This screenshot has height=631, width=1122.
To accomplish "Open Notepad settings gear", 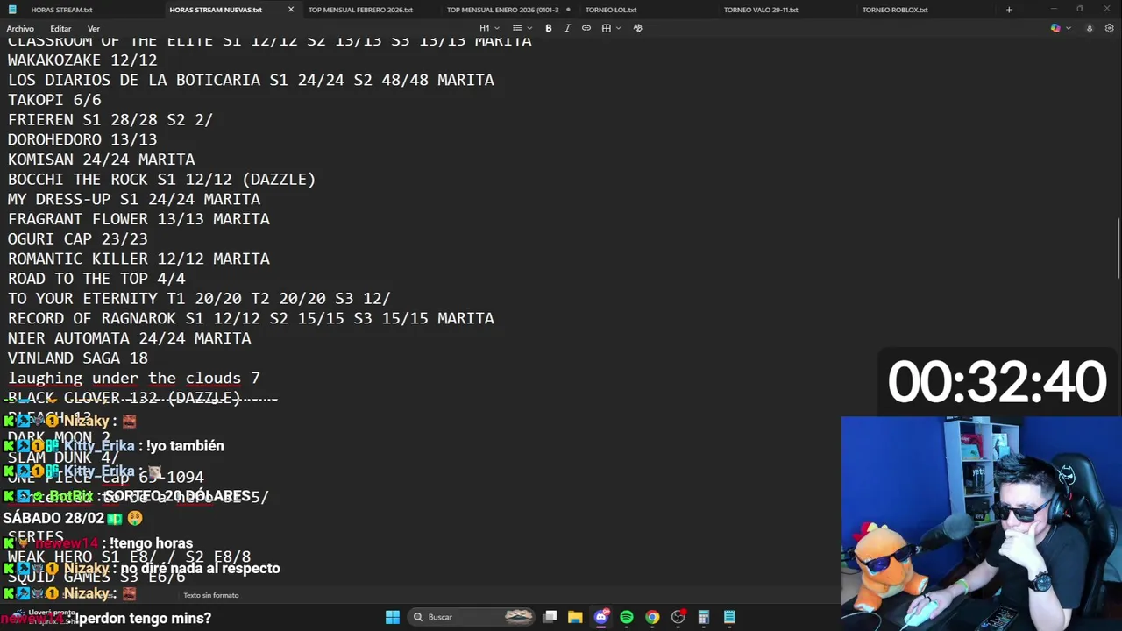I will click(1109, 28).
